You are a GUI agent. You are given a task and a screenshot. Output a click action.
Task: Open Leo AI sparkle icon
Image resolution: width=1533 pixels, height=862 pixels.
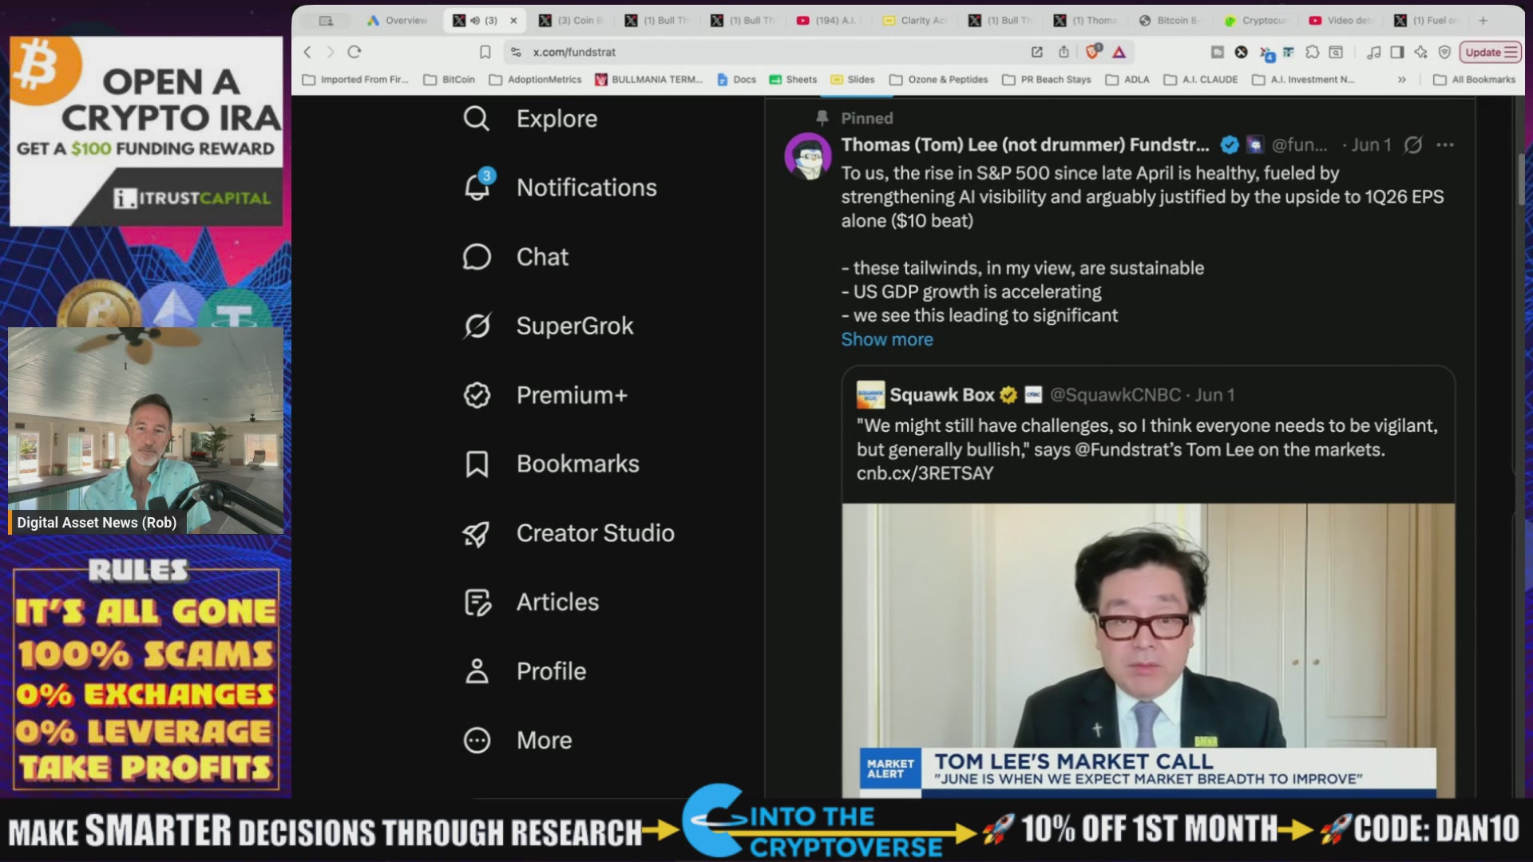point(1420,52)
